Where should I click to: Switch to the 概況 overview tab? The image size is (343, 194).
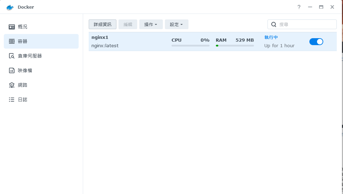(41, 27)
